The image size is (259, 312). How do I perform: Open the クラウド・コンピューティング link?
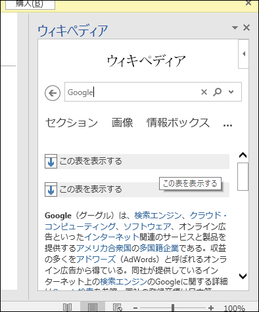point(80,227)
